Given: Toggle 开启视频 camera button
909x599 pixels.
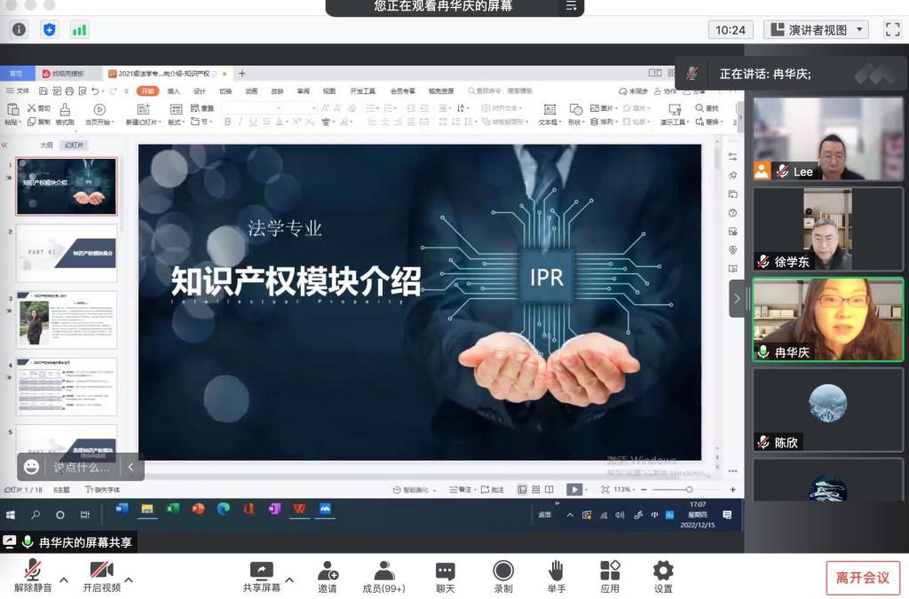Looking at the screenshot, I should 101,571.
